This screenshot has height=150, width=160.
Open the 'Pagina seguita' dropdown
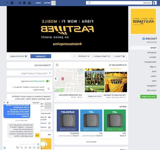[101, 56]
